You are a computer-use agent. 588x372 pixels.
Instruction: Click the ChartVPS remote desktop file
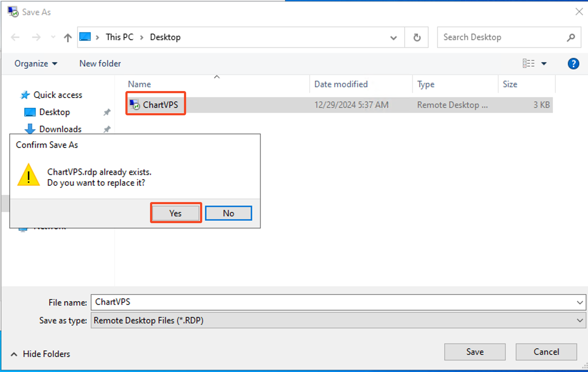pyautogui.click(x=160, y=105)
